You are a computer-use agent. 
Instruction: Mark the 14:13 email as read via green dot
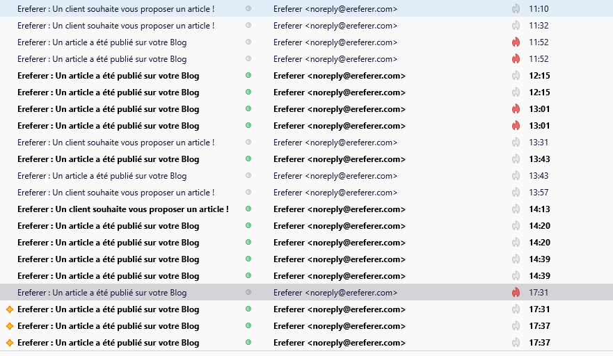(248, 209)
